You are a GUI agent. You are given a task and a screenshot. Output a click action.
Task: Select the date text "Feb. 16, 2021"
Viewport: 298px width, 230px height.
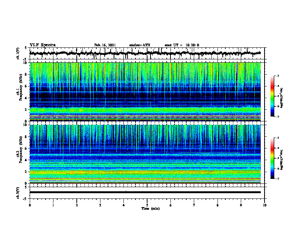point(105,45)
